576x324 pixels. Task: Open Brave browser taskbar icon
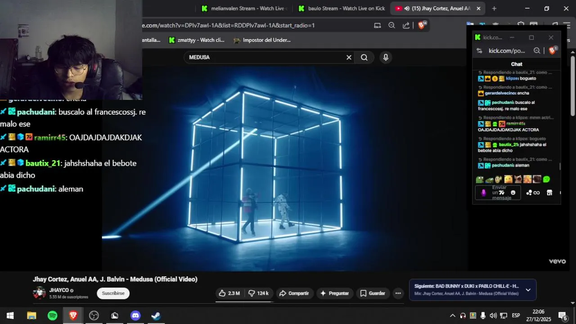click(73, 315)
